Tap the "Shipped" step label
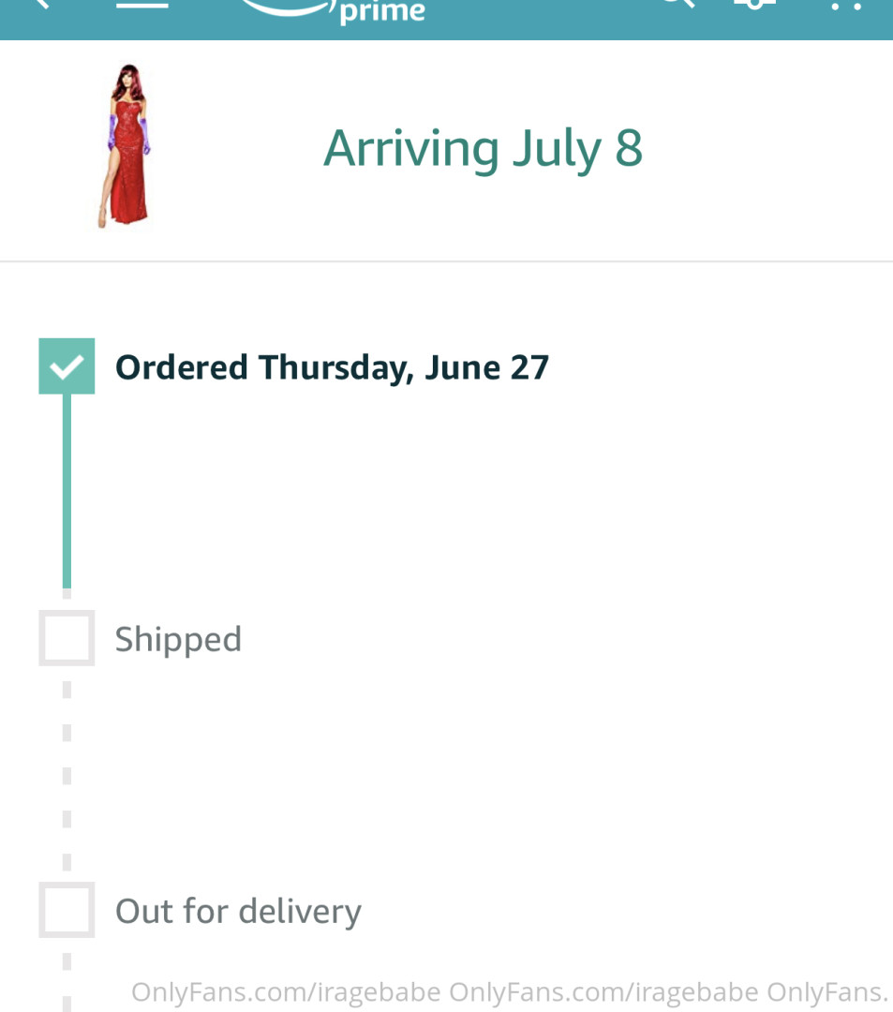 point(178,639)
